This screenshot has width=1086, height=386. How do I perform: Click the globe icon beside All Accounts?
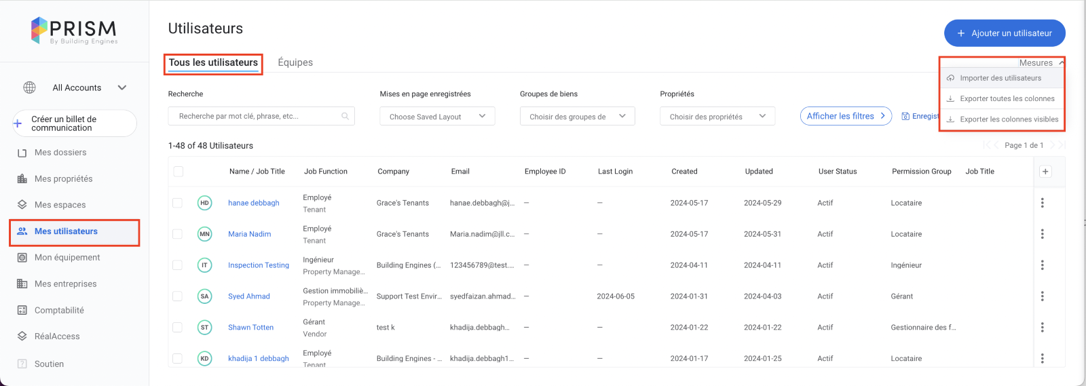point(29,88)
